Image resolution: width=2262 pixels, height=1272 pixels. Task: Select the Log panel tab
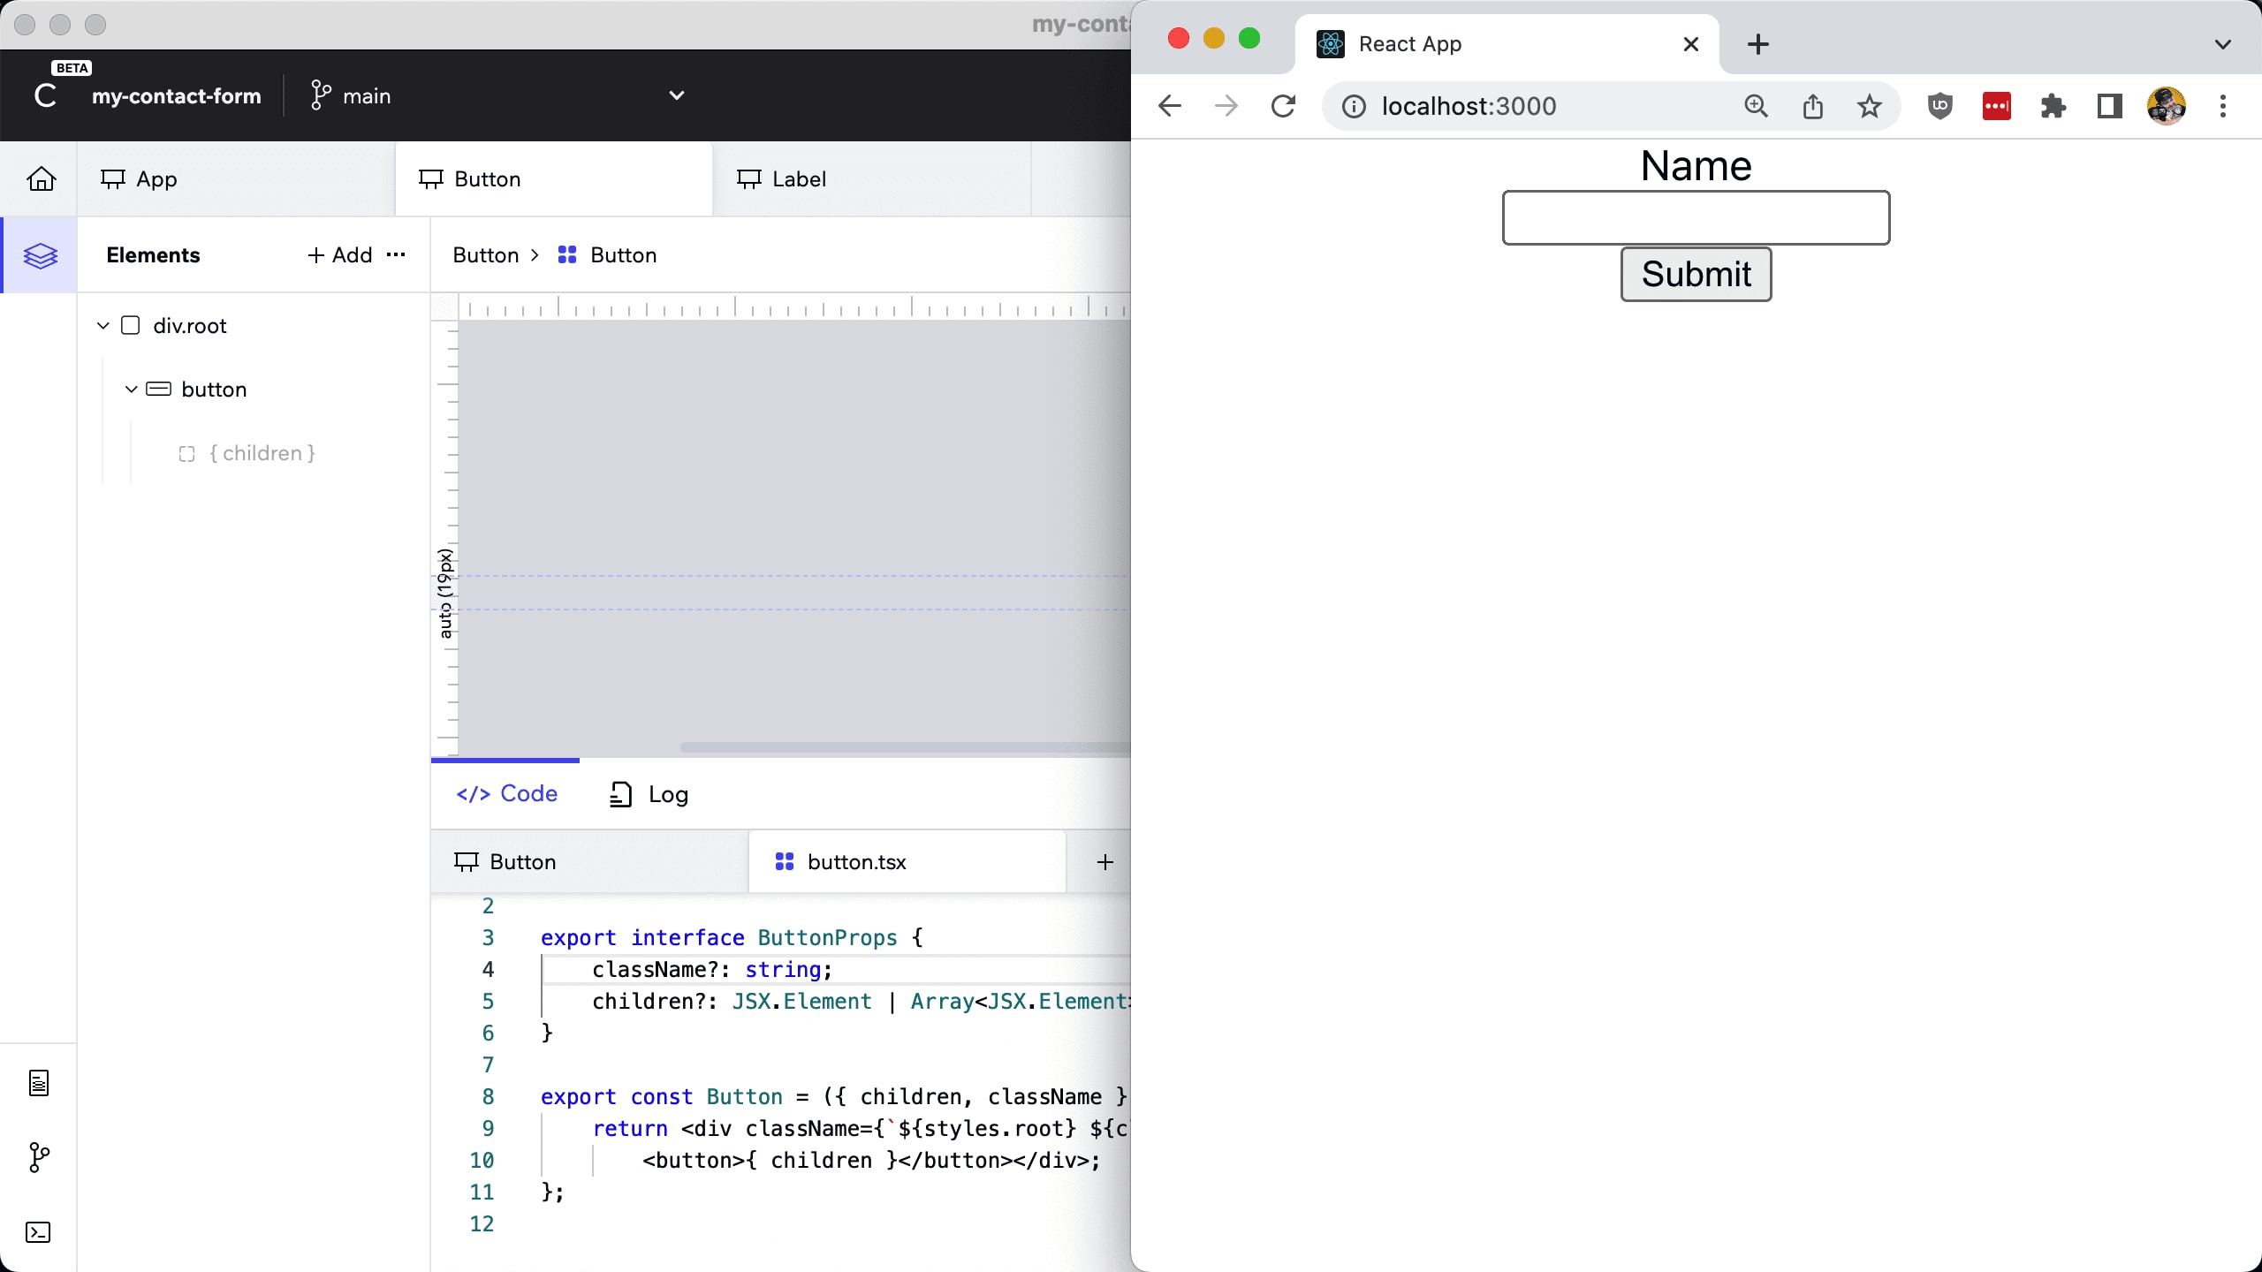649,795
